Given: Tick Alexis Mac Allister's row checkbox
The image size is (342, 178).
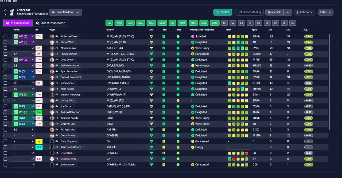Looking at the screenshot, I should 5,65.
